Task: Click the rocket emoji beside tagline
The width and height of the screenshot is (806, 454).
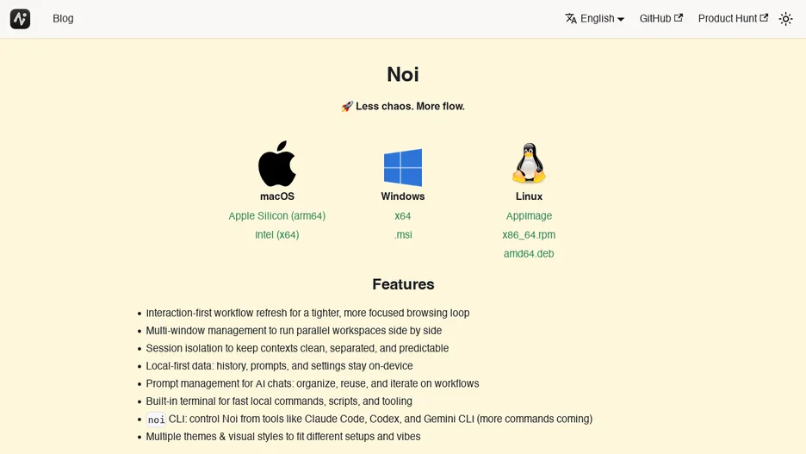Action: coord(347,107)
